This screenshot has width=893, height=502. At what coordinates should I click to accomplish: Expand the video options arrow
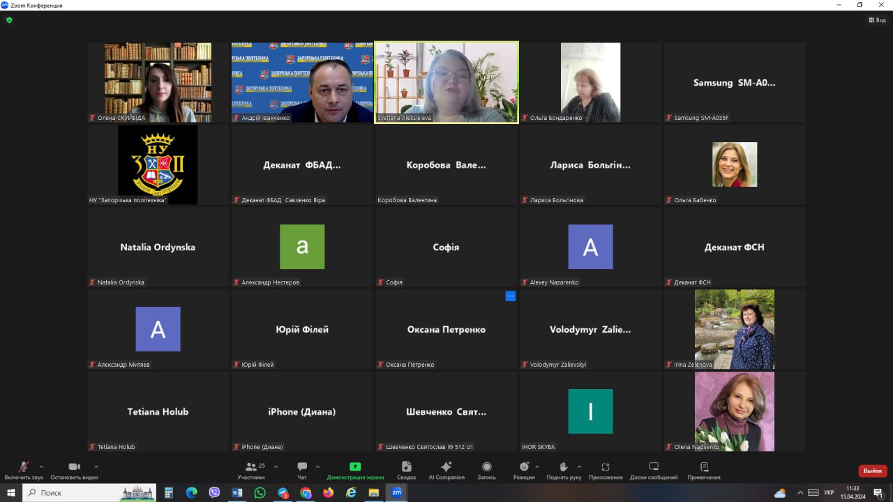96,466
